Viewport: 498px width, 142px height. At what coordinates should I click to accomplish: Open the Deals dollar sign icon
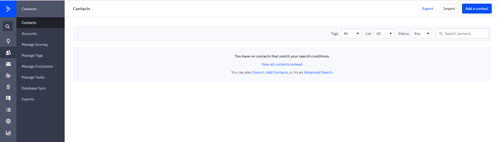click(8, 87)
